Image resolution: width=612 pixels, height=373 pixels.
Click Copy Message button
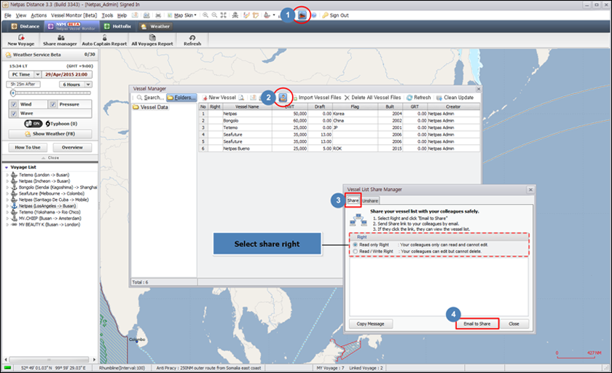point(370,324)
